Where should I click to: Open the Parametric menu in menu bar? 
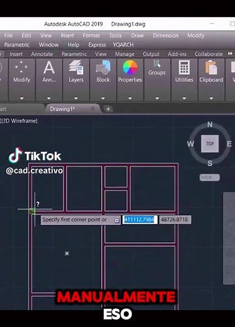pyautogui.click(x=17, y=45)
